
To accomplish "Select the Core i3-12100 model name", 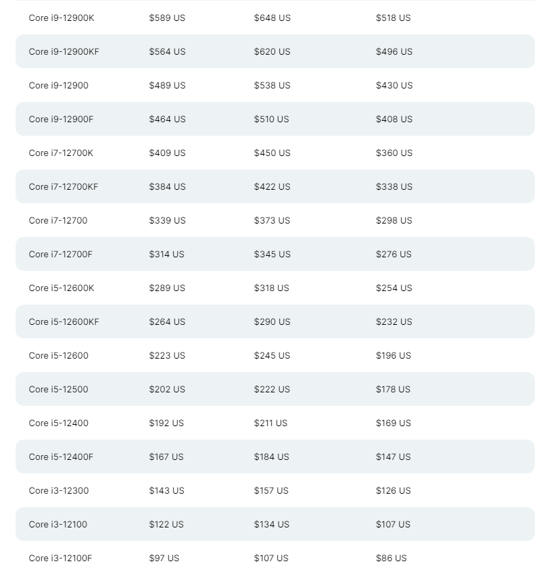I will point(57,525).
